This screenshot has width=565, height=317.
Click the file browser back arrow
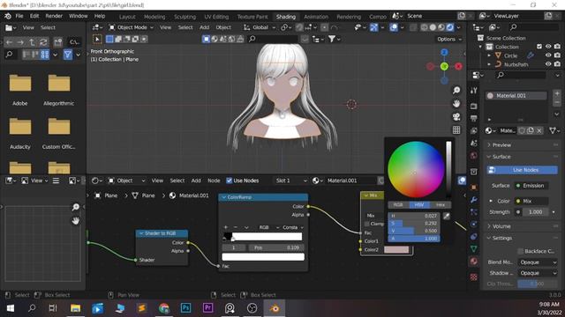(x=9, y=42)
